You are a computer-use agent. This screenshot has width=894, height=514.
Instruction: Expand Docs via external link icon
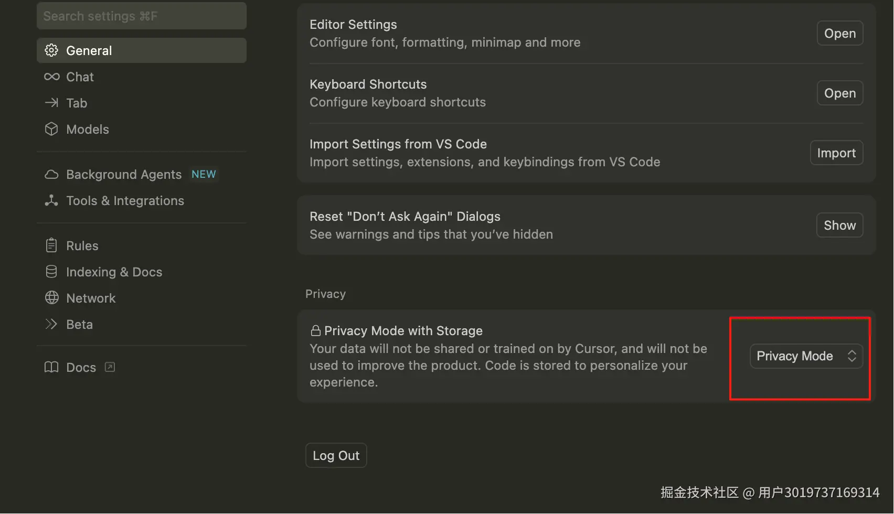tap(110, 367)
